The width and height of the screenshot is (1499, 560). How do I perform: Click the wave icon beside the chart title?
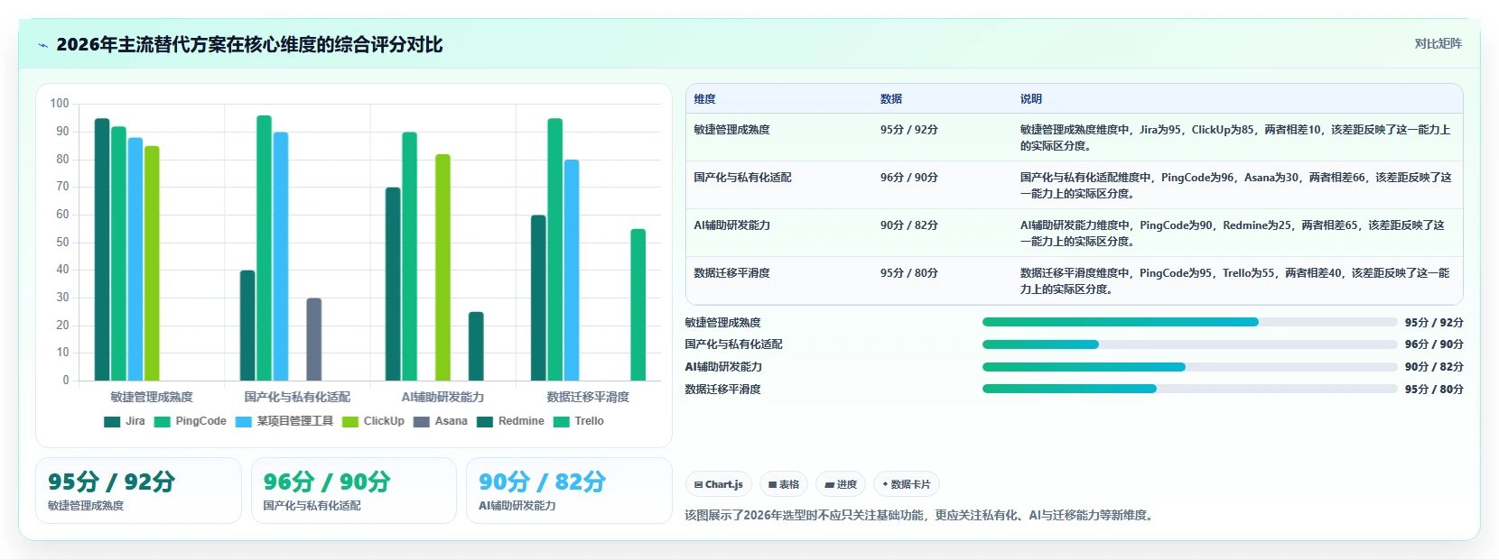[x=42, y=45]
